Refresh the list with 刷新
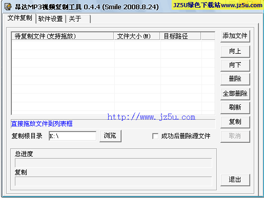This screenshot has width=264, height=198. pos(235,107)
